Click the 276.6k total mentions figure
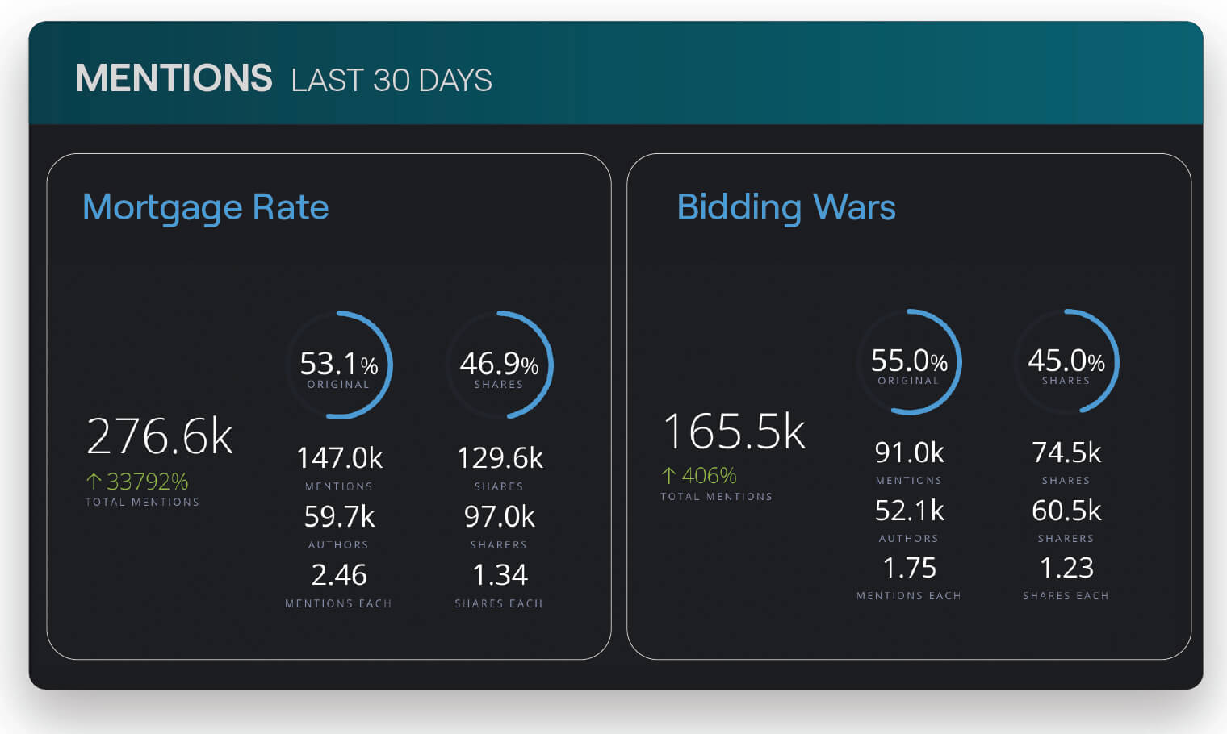This screenshot has width=1227, height=734. pyautogui.click(x=160, y=436)
